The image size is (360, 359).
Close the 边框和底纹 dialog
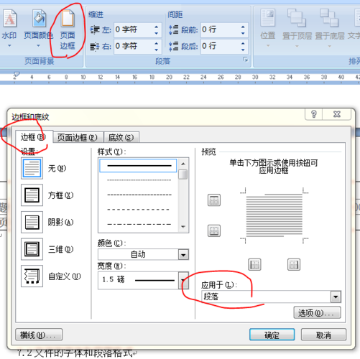tap(337, 114)
